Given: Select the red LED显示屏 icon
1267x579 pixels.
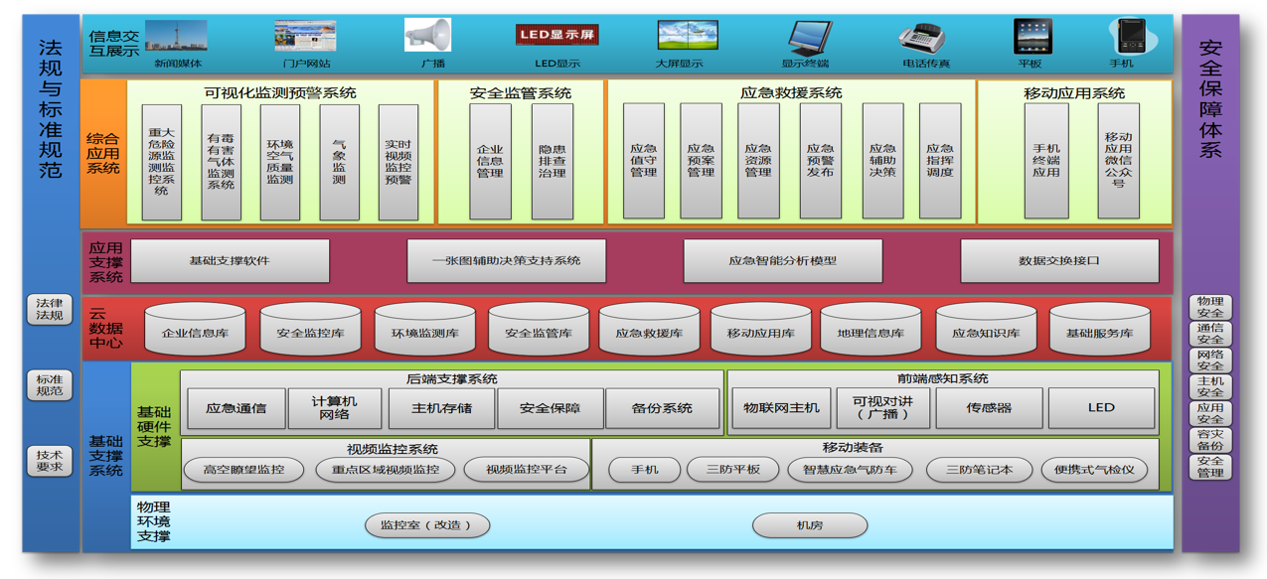Looking at the screenshot, I should tap(556, 36).
